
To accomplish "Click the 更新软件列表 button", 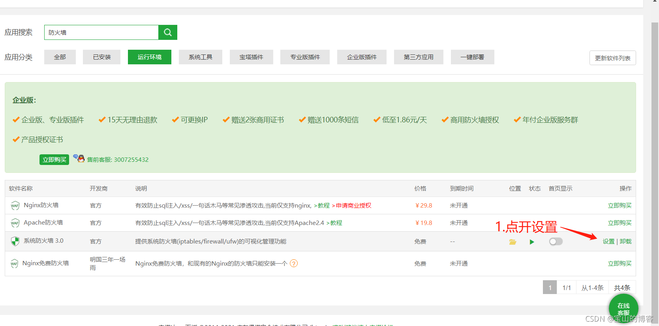I will 612,58.
